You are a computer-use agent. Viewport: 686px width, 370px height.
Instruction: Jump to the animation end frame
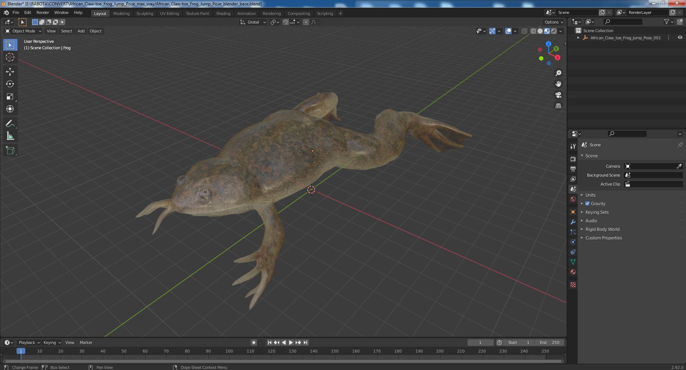click(x=305, y=343)
